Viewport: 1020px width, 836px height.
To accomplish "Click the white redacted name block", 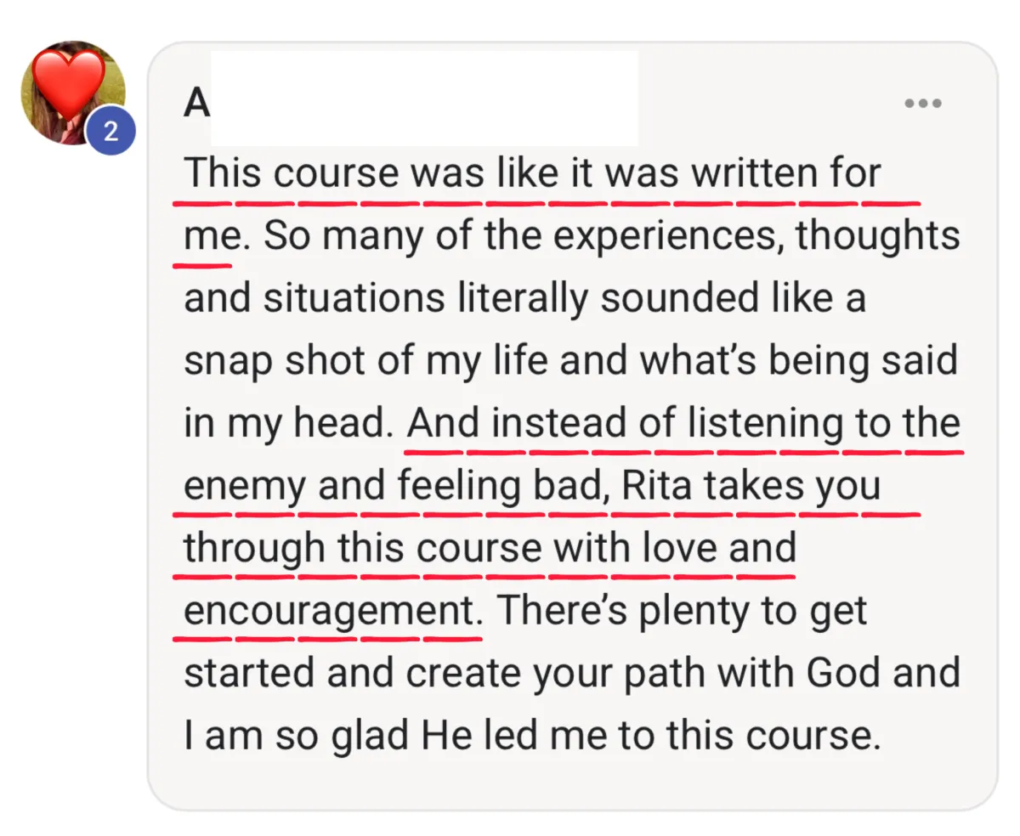I will tap(424, 98).
